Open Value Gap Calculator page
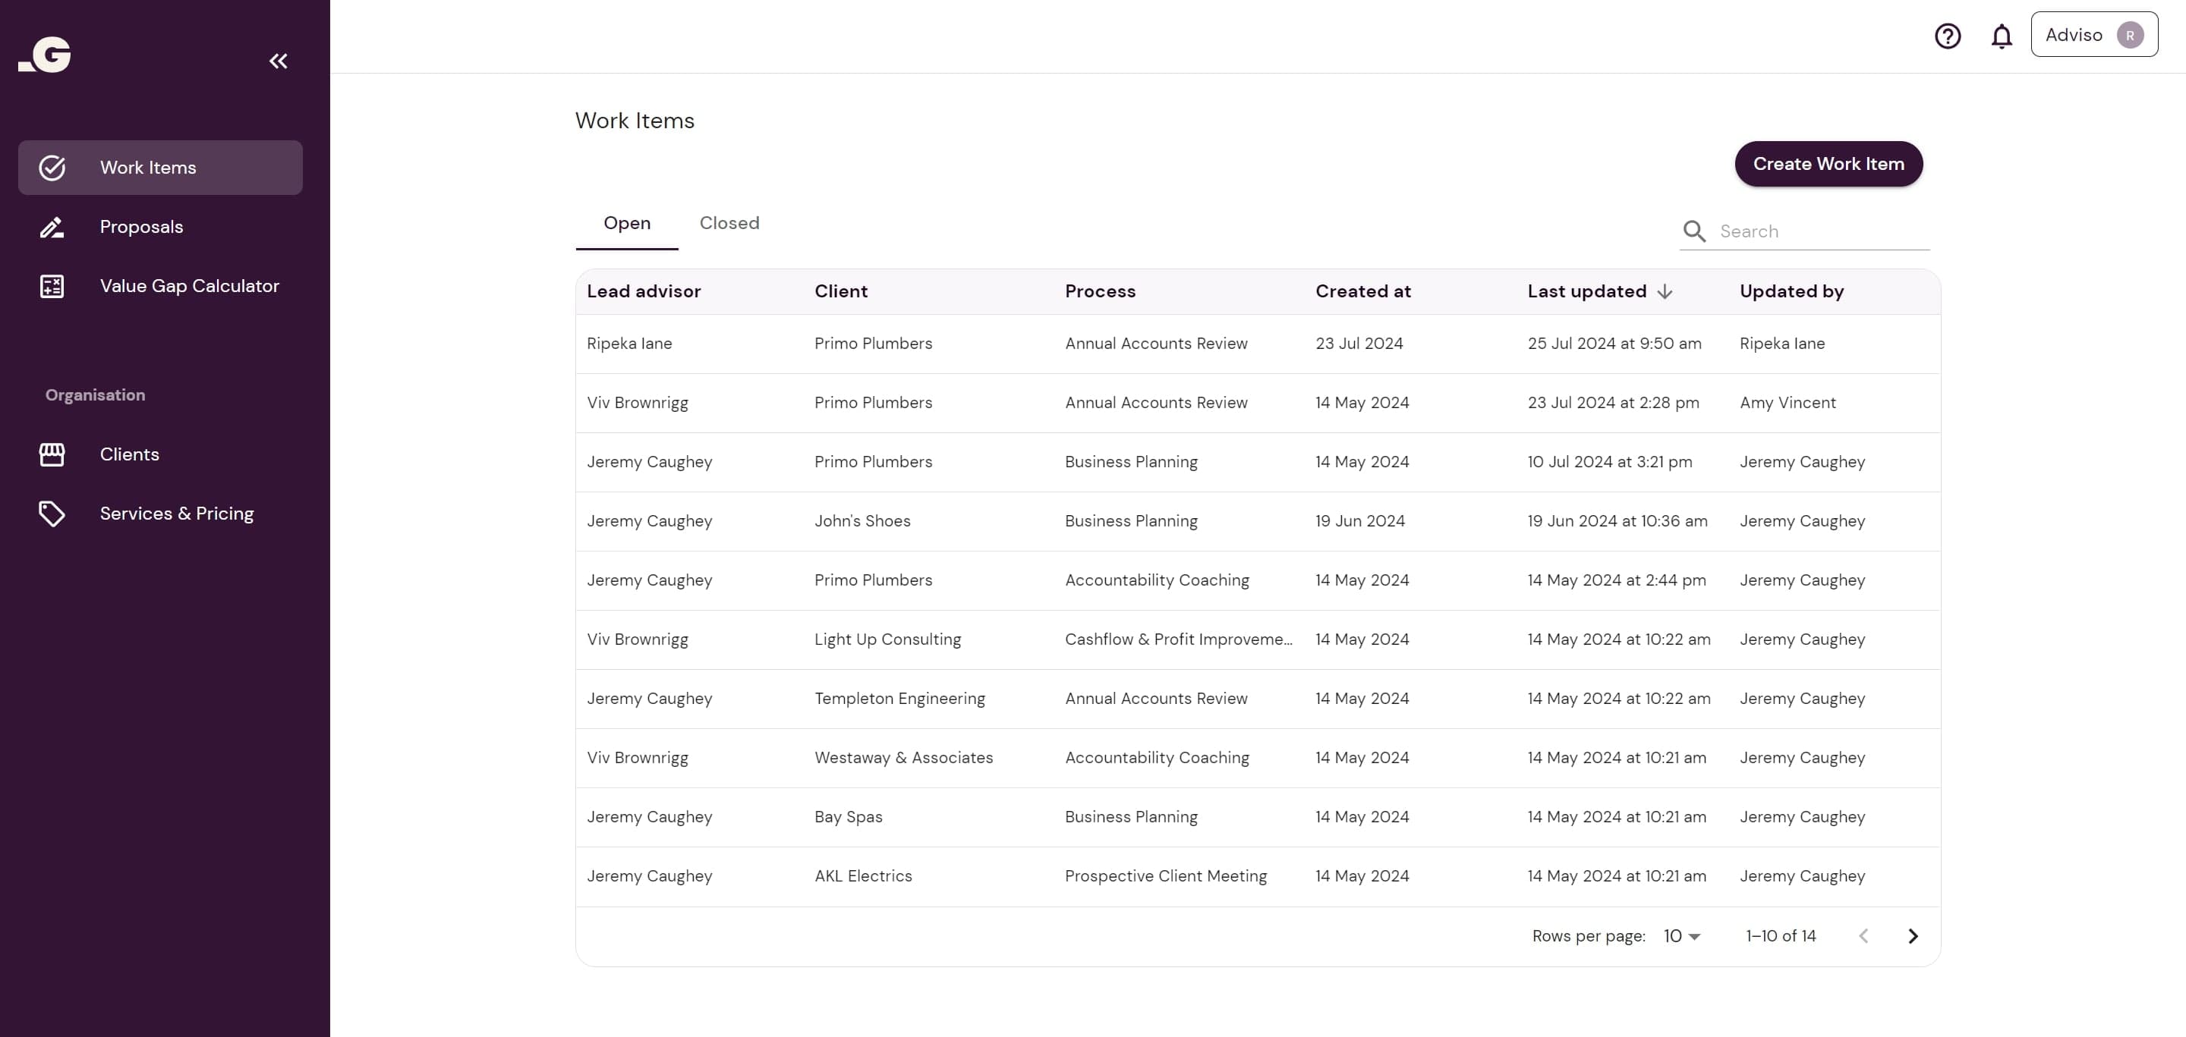 point(160,287)
